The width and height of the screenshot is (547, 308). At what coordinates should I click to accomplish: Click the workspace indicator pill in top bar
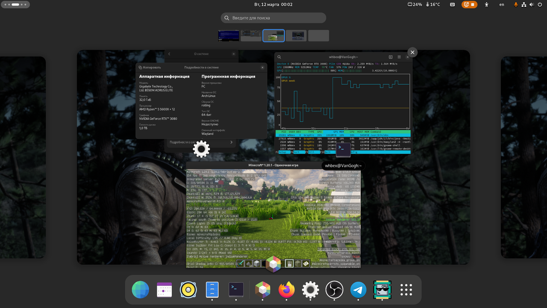click(15, 4)
